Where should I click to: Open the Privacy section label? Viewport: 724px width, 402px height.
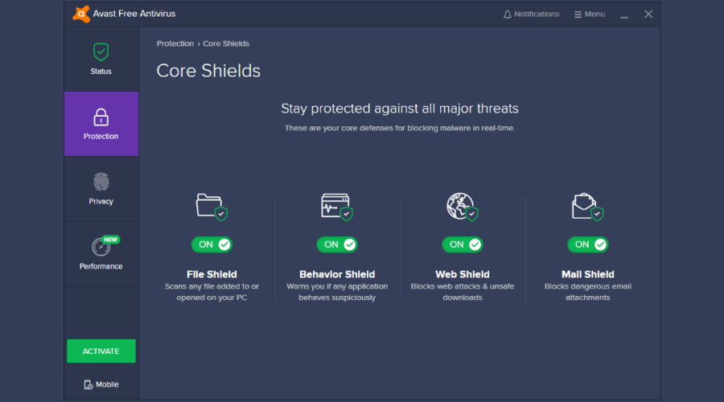(101, 201)
